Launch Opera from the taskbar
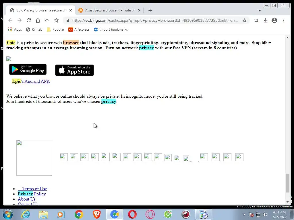This screenshot has width=294, height=220. pyautogui.click(x=132, y=214)
